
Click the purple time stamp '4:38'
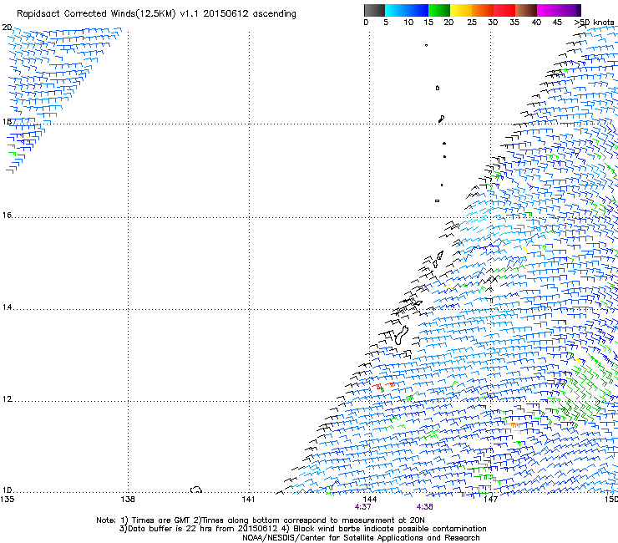click(x=424, y=507)
